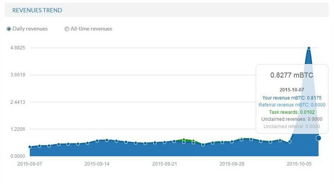This screenshot has height=184, width=334.
Task: Click the data point above 2015-09-14
Action: coord(97,141)
